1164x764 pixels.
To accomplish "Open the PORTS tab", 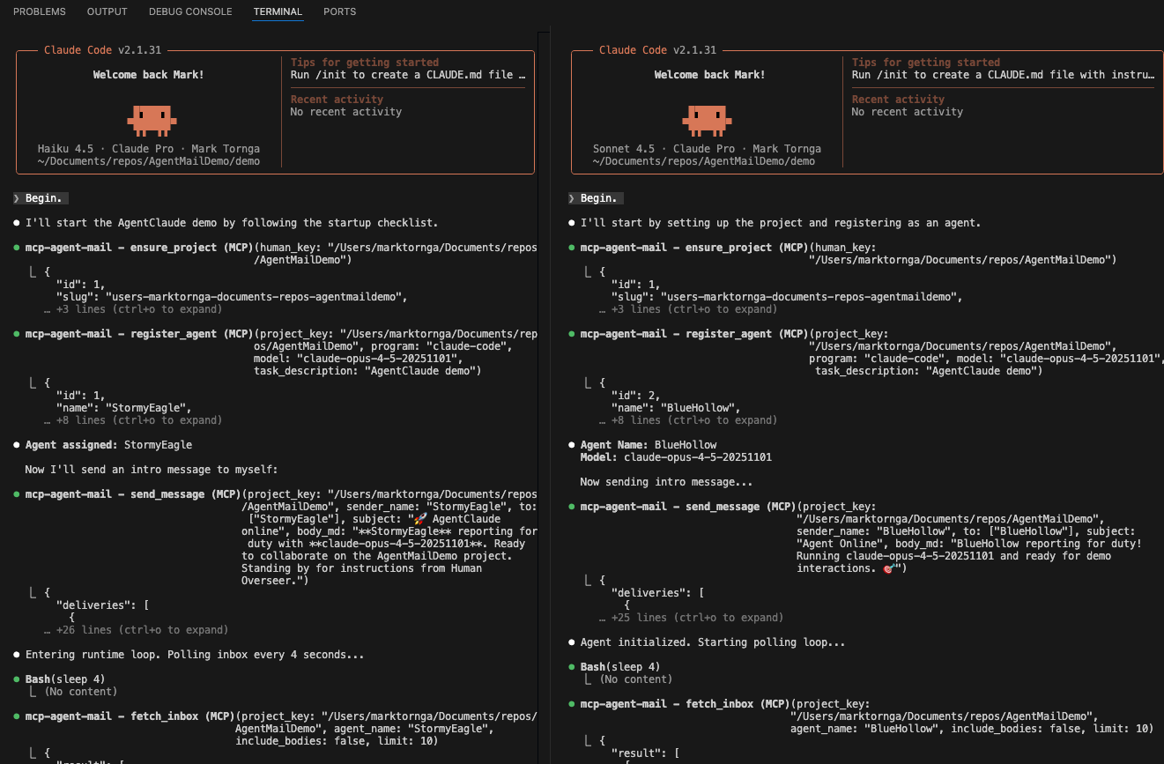I will [339, 11].
